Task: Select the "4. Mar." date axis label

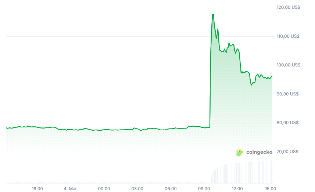Action: pos(71,189)
